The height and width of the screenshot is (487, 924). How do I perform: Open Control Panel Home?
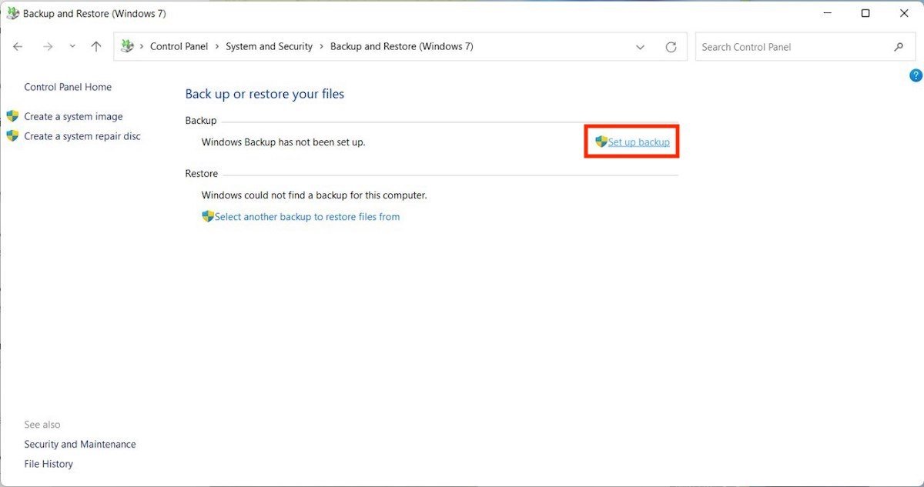tap(68, 87)
